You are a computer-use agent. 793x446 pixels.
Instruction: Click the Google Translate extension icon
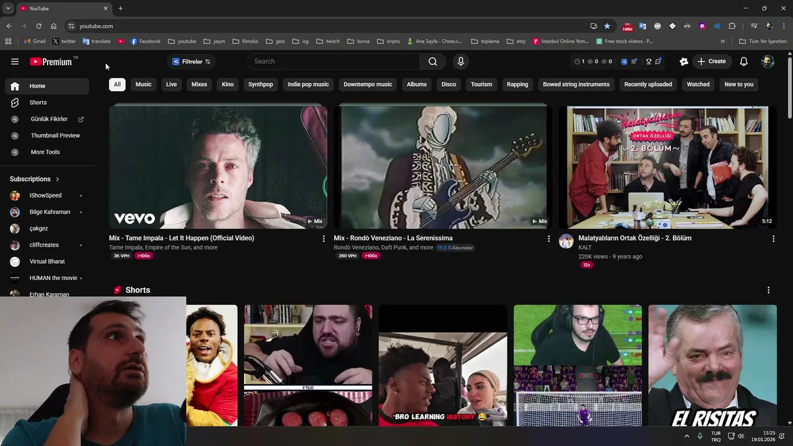tap(642, 26)
